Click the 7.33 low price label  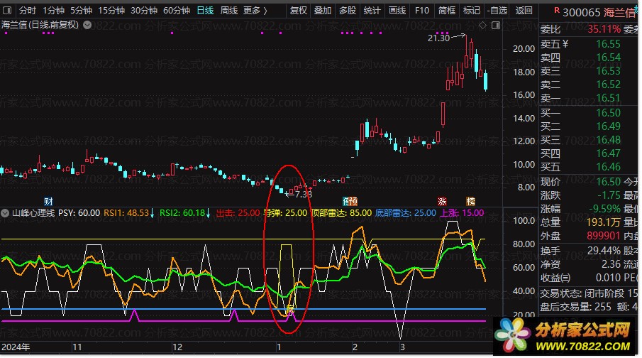click(x=304, y=195)
